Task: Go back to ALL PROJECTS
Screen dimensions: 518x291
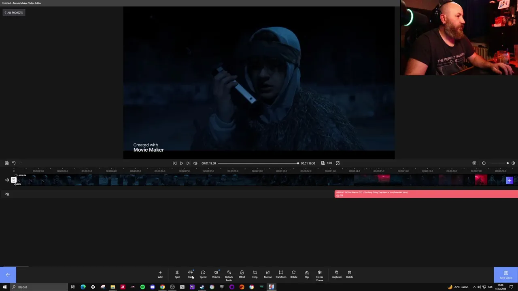Action: [x=14, y=13]
